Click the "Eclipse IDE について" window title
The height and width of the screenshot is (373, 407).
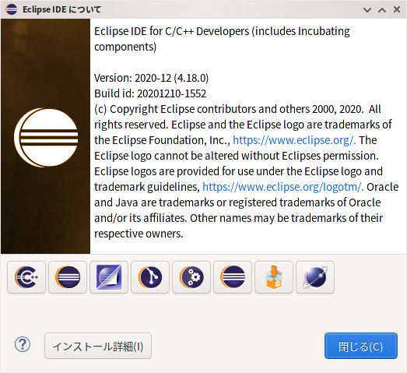(x=61, y=9)
